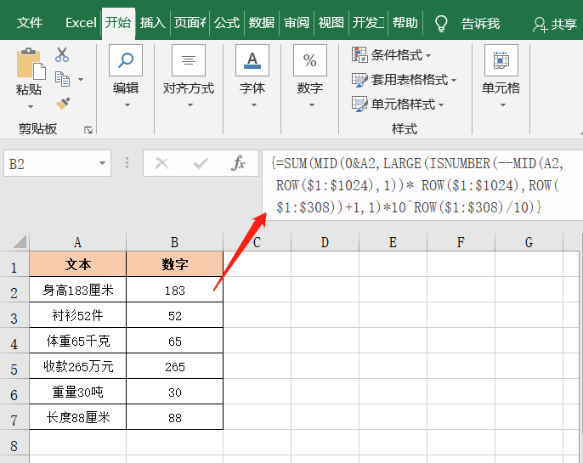This screenshot has width=583, height=463.
Task: Open the Name Box dropdown arrow
Action: tap(102, 163)
